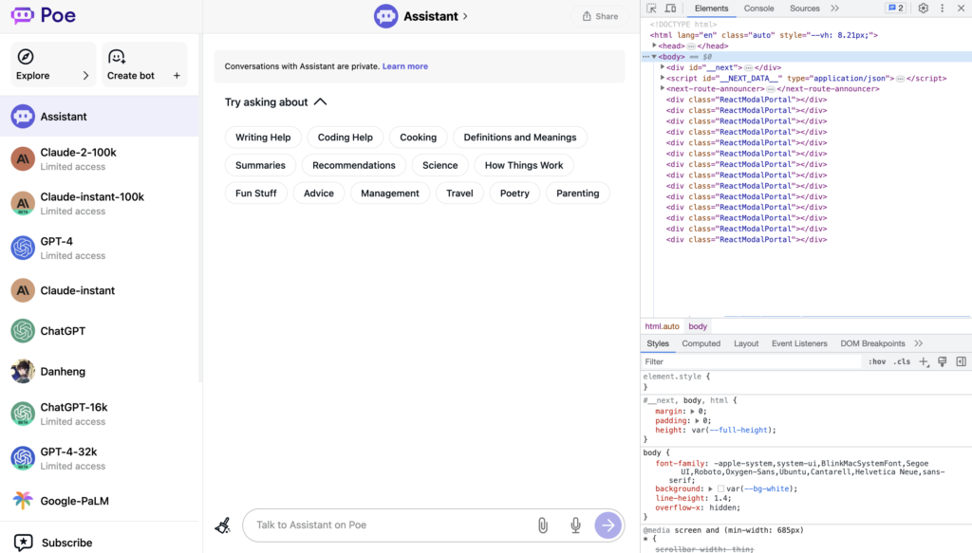This screenshot has width=972, height=553.
Task: Toggle the .cls element classes panel
Action: pos(902,361)
